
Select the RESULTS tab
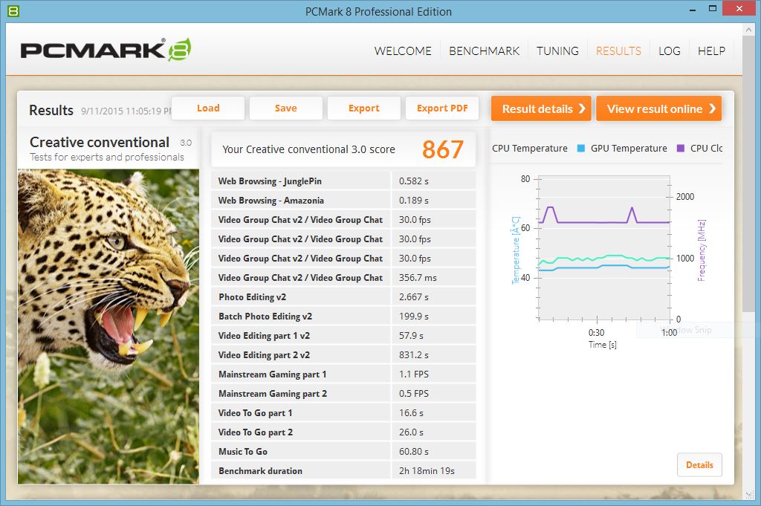(x=618, y=51)
